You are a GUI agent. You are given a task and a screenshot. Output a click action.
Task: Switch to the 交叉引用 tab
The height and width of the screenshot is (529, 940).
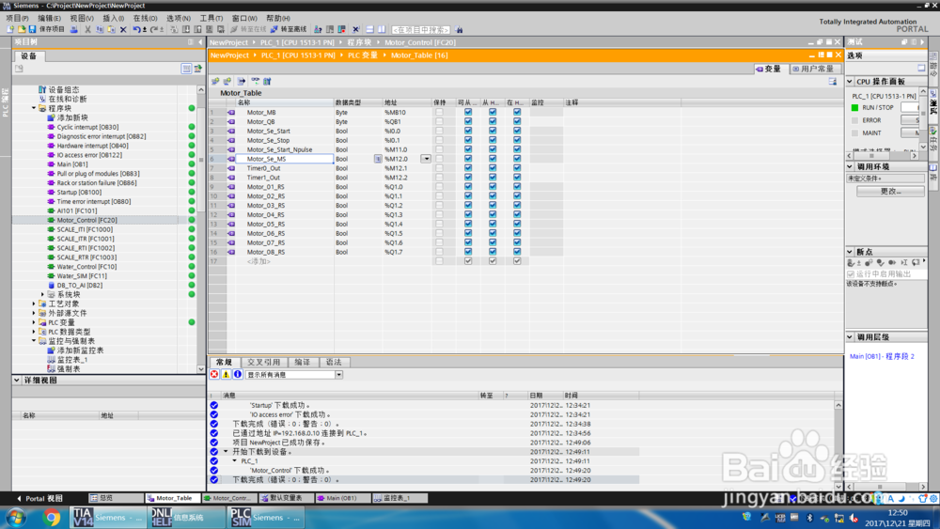(x=264, y=363)
